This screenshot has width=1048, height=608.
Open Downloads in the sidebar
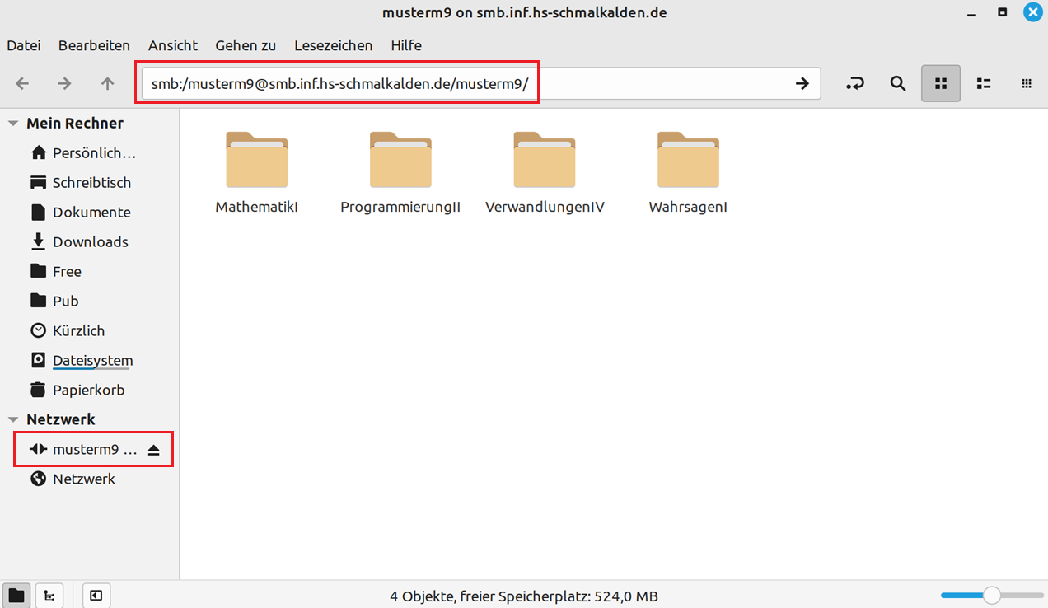click(90, 241)
